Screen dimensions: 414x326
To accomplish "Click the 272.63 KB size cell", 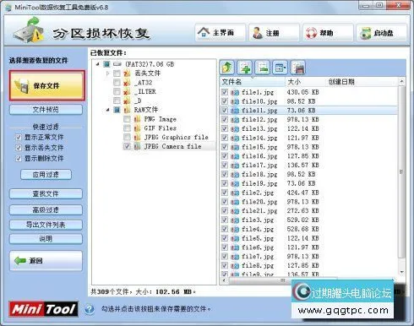I will [x=302, y=211].
